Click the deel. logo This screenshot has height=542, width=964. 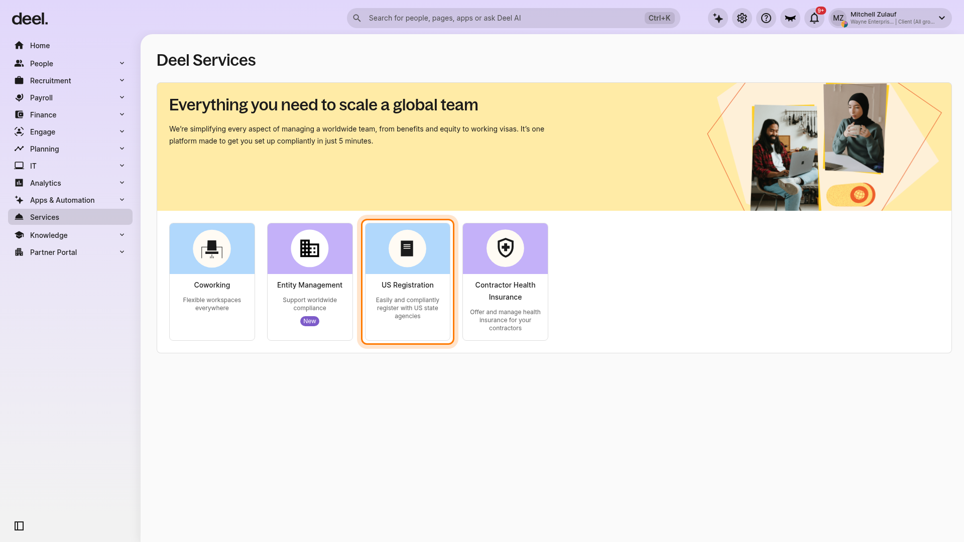(30, 19)
